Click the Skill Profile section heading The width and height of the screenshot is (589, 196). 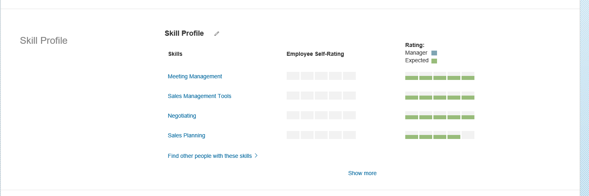click(x=184, y=33)
